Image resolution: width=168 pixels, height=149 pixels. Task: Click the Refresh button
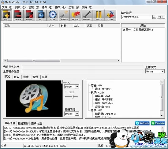(142, 123)
